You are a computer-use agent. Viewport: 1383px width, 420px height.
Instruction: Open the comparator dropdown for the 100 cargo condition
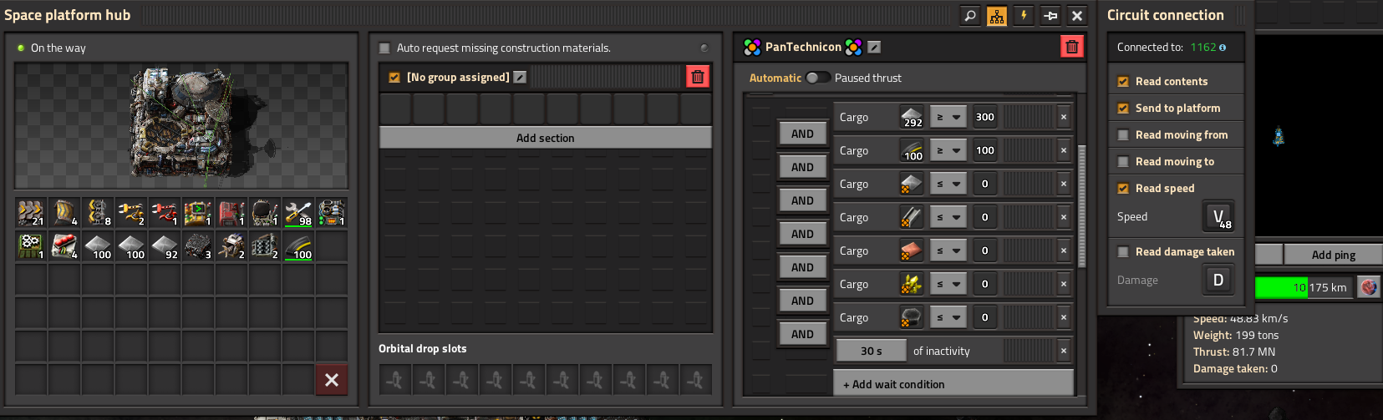pos(948,151)
